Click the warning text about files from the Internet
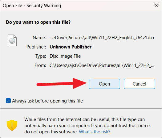 [87, 126]
